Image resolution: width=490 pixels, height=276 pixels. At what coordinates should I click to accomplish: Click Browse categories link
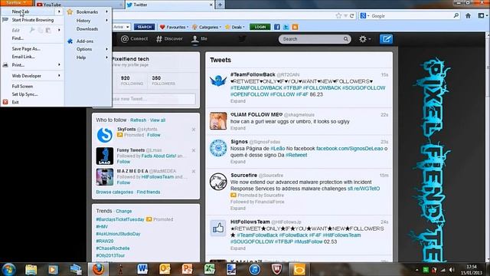click(x=115, y=192)
